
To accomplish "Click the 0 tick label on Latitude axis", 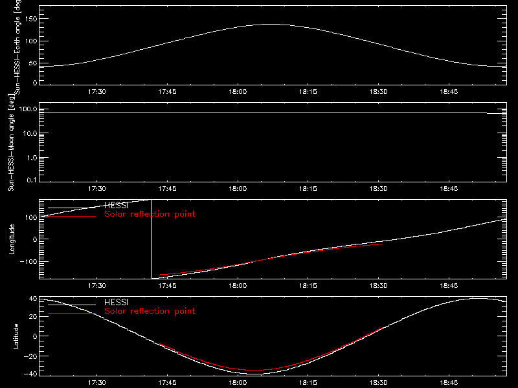I will pyautogui.click(x=35, y=336).
